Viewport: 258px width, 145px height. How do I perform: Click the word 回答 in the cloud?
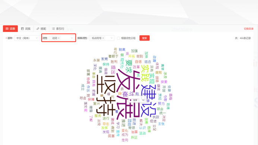(x=111, y=136)
